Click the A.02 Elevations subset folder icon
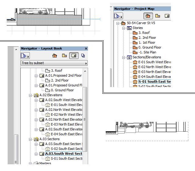Viewport: 195px width, 171px height. [x=36, y=95]
